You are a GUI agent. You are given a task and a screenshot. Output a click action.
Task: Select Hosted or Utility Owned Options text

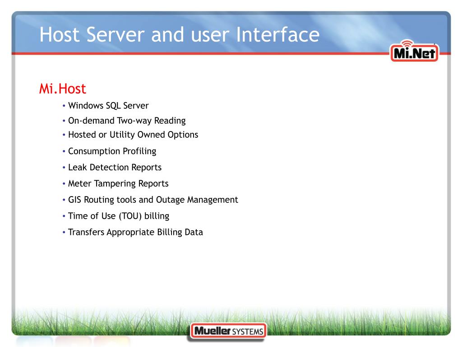click(133, 135)
